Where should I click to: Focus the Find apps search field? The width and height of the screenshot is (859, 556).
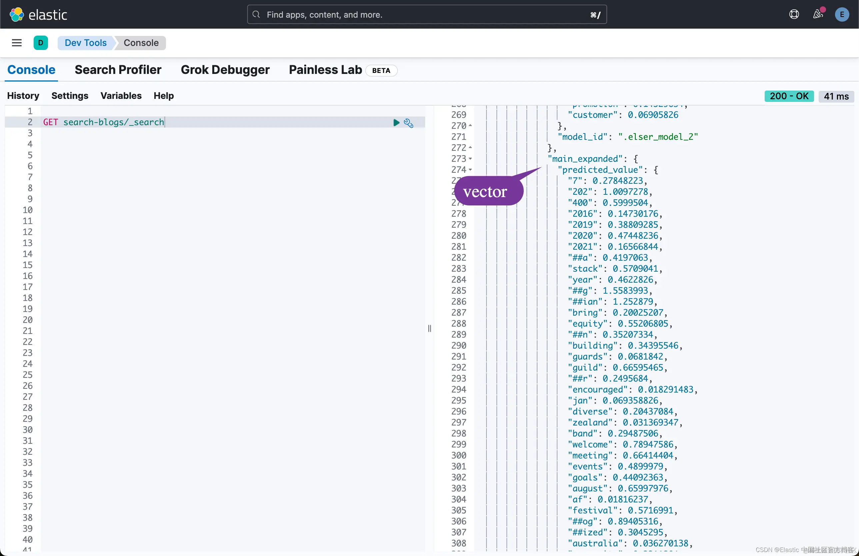coord(426,14)
